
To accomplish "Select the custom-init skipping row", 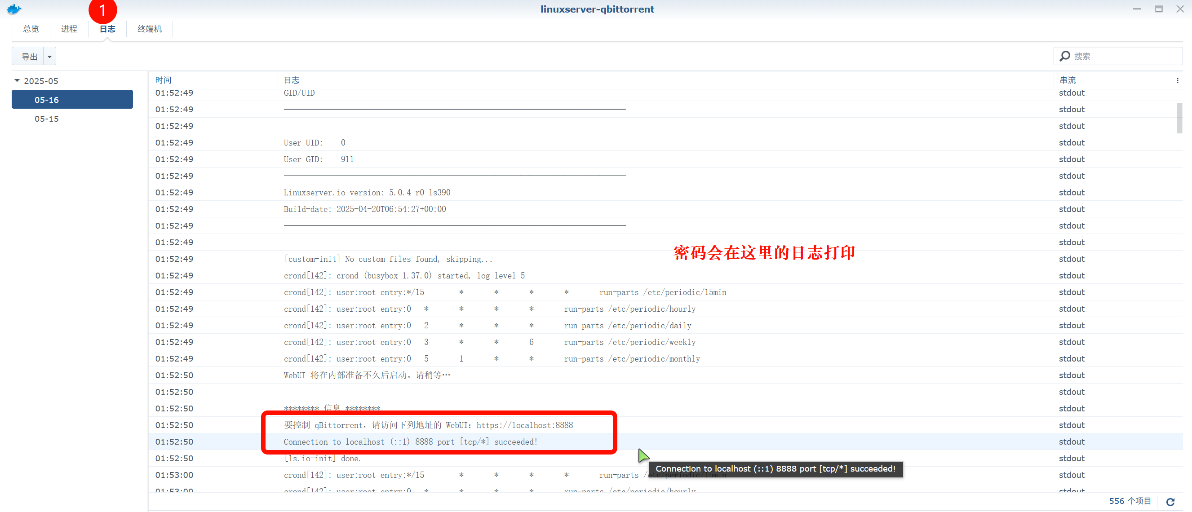I will click(665, 259).
